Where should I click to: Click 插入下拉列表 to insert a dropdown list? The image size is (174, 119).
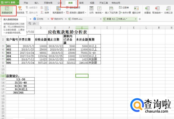click(x=111, y=10)
